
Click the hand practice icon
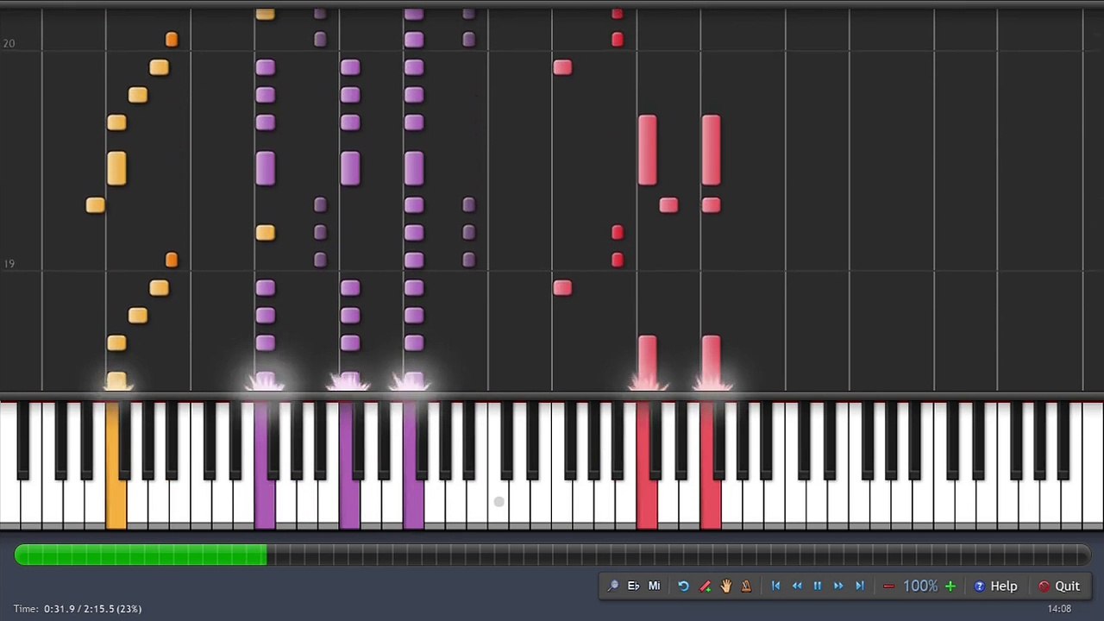point(725,586)
